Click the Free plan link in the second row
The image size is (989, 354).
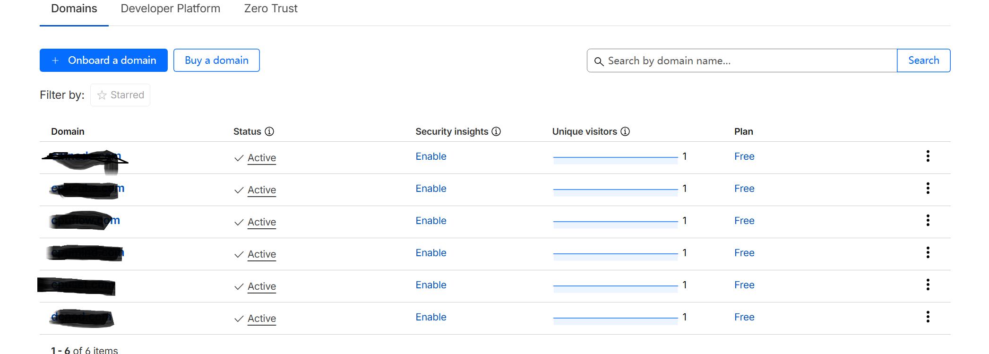pyautogui.click(x=744, y=189)
